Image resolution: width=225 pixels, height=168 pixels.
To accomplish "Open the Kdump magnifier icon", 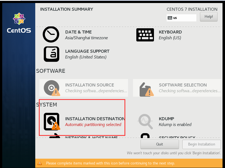I will click(x=145, y=122).
